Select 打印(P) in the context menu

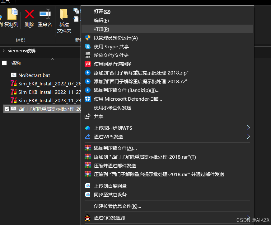tap(167, 29)
